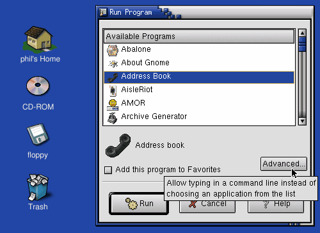This screenshot has width=320, height=233.
Task: Click the large telephone icon below the list
Action: click(x=118, y=146)
